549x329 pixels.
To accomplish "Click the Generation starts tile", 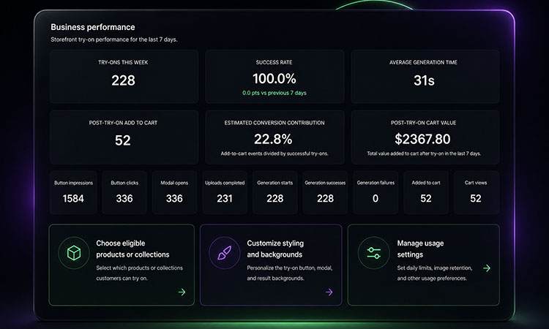I will 274,192.
